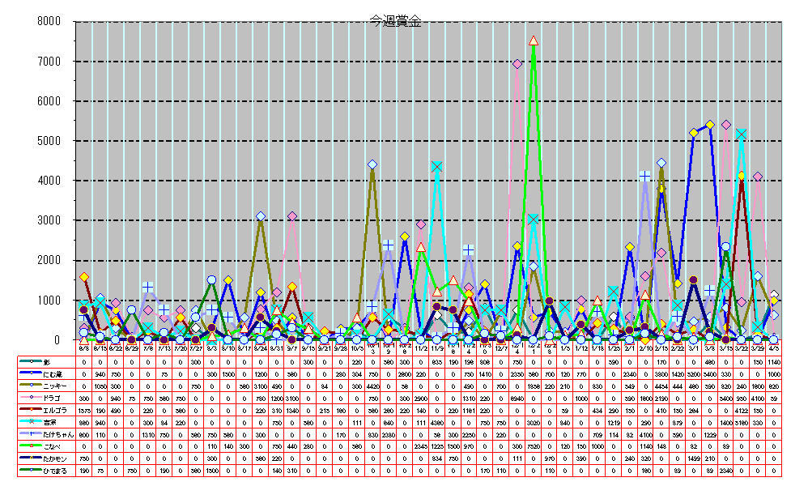Click the cyan 4380 peak marker
Viewport: 791px width, 486px height.
(x=436, y=167)
